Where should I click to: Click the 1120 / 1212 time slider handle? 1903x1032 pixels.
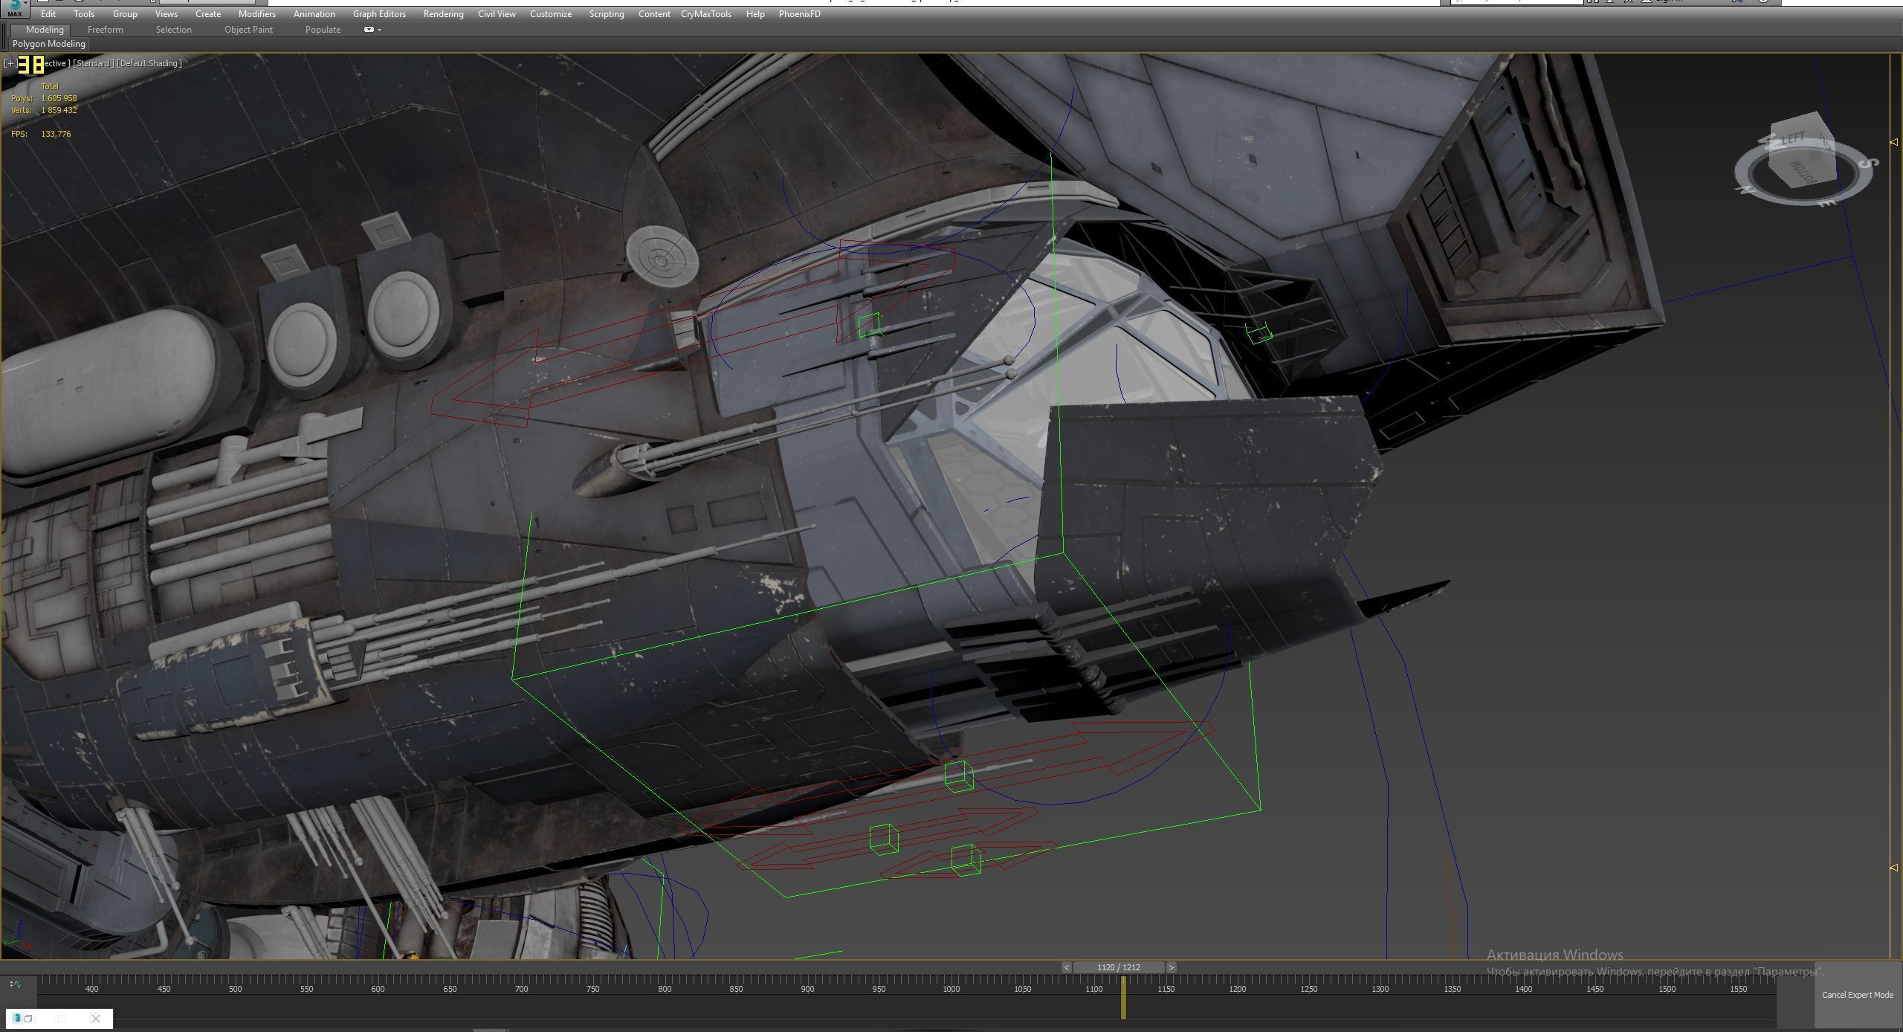point(1118,967)
